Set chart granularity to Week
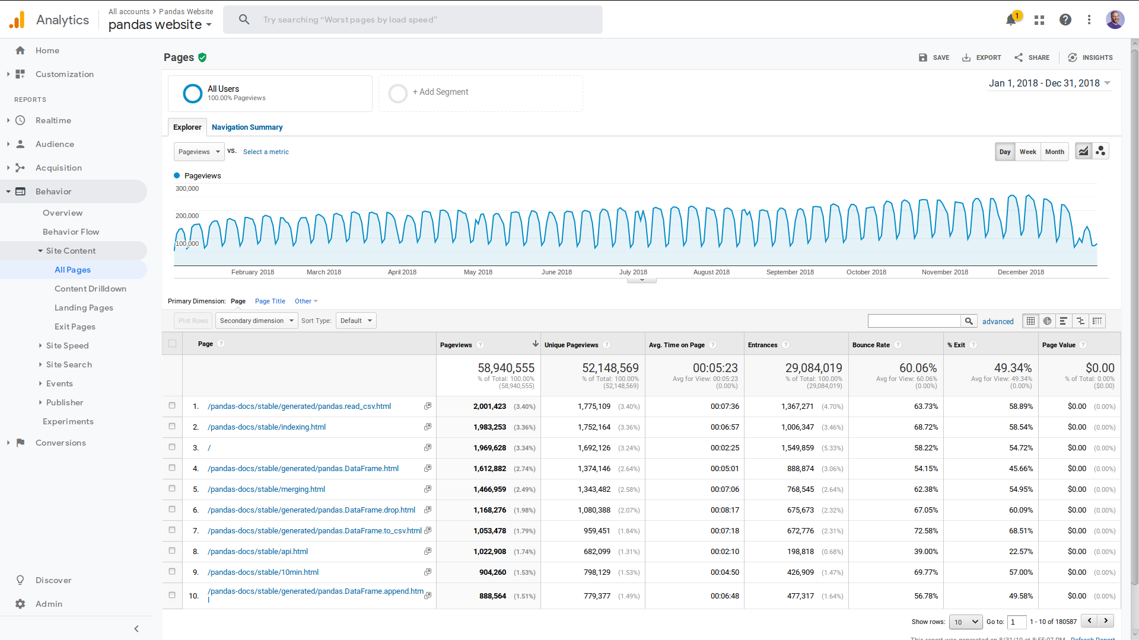Viewport: 1139px width, 640px height. point(1028,152)
